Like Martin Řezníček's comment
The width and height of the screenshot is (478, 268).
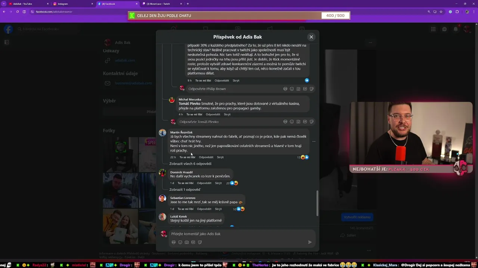(x=187, y=157)
